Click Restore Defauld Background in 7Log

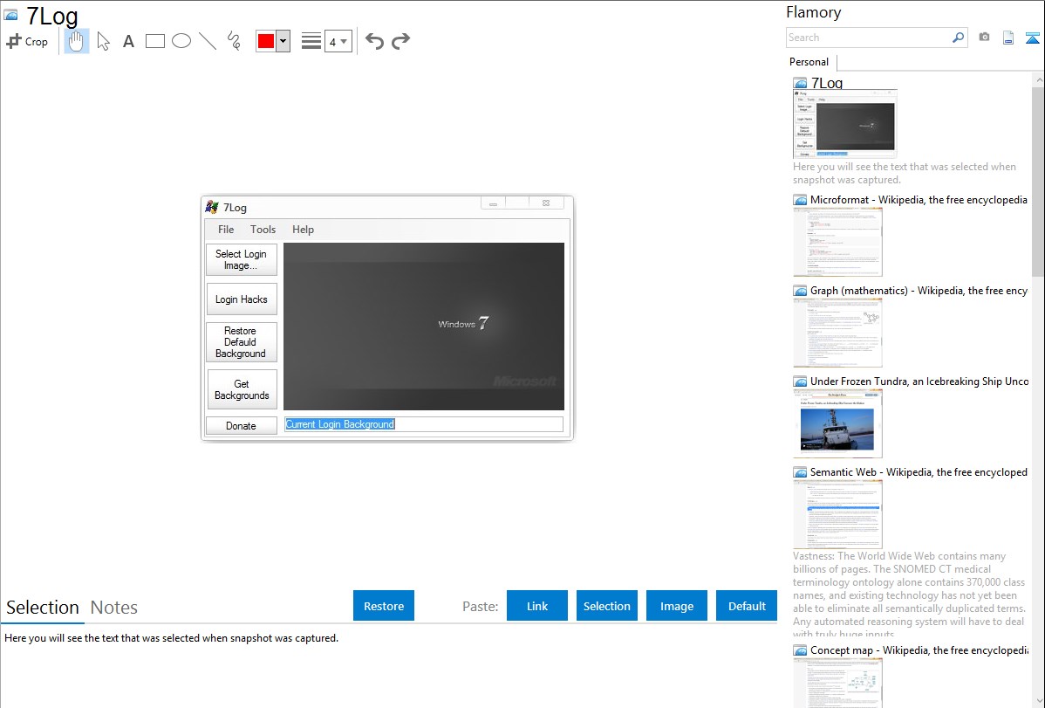[242, 342]
